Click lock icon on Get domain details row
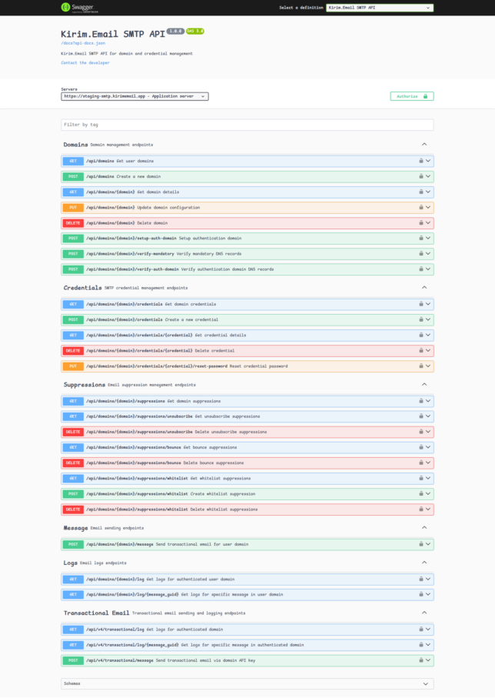Image resolution: width=495 pixels, height=698 pixels. pos(420,192)
